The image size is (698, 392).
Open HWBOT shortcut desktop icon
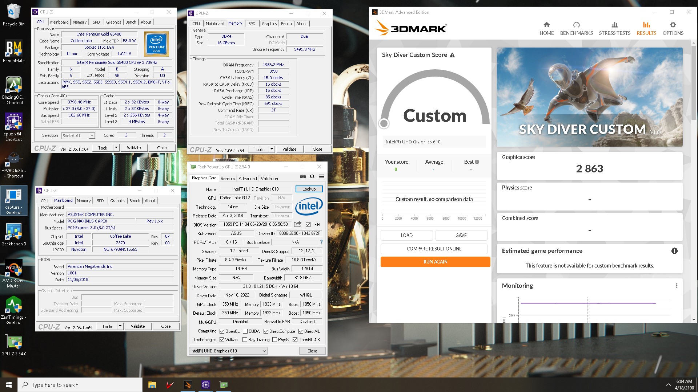tap(13, 164)
